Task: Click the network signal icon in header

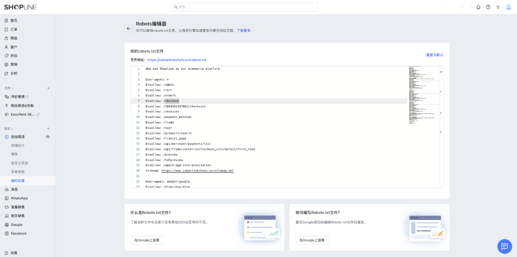Action: [x=498, y=7]
